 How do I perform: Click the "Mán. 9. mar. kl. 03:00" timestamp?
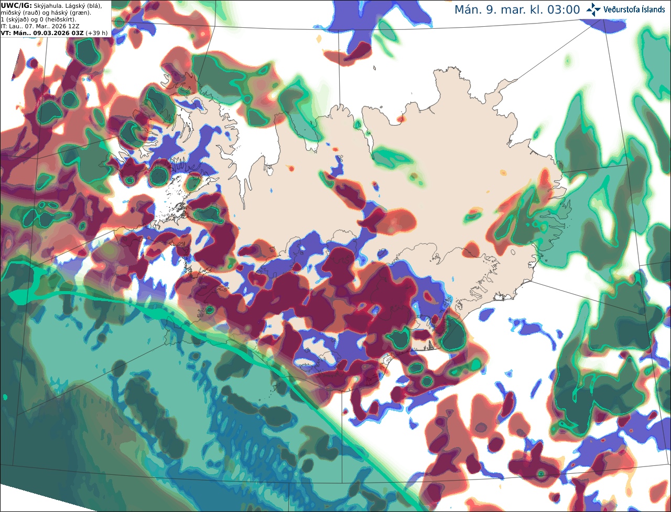click(x=517, y=10)
